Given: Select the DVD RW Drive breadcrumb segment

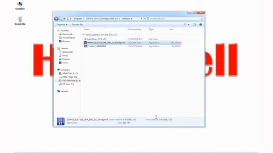Looking at the screenshot, I should tap(102, 19).
